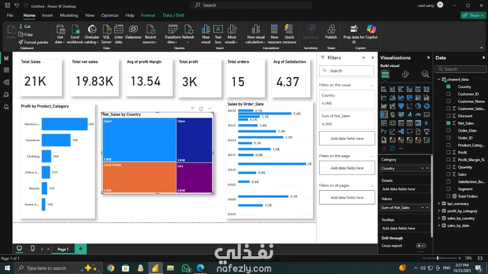Screen dimensions: 488x274
Task: Check the Customer_Name field
Action: point(448,101)
